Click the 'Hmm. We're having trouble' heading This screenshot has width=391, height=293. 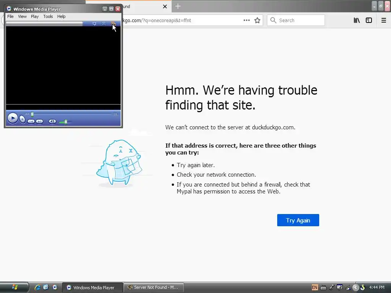(241, 97)
